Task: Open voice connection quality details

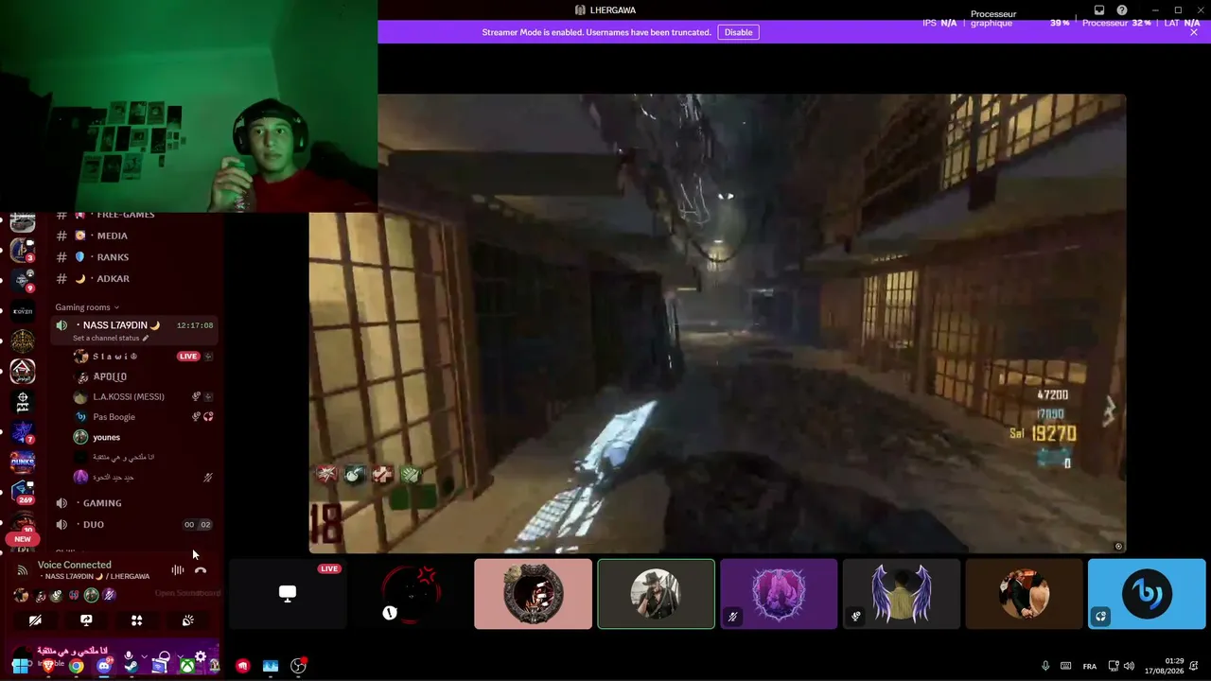Action: [23, 570]
